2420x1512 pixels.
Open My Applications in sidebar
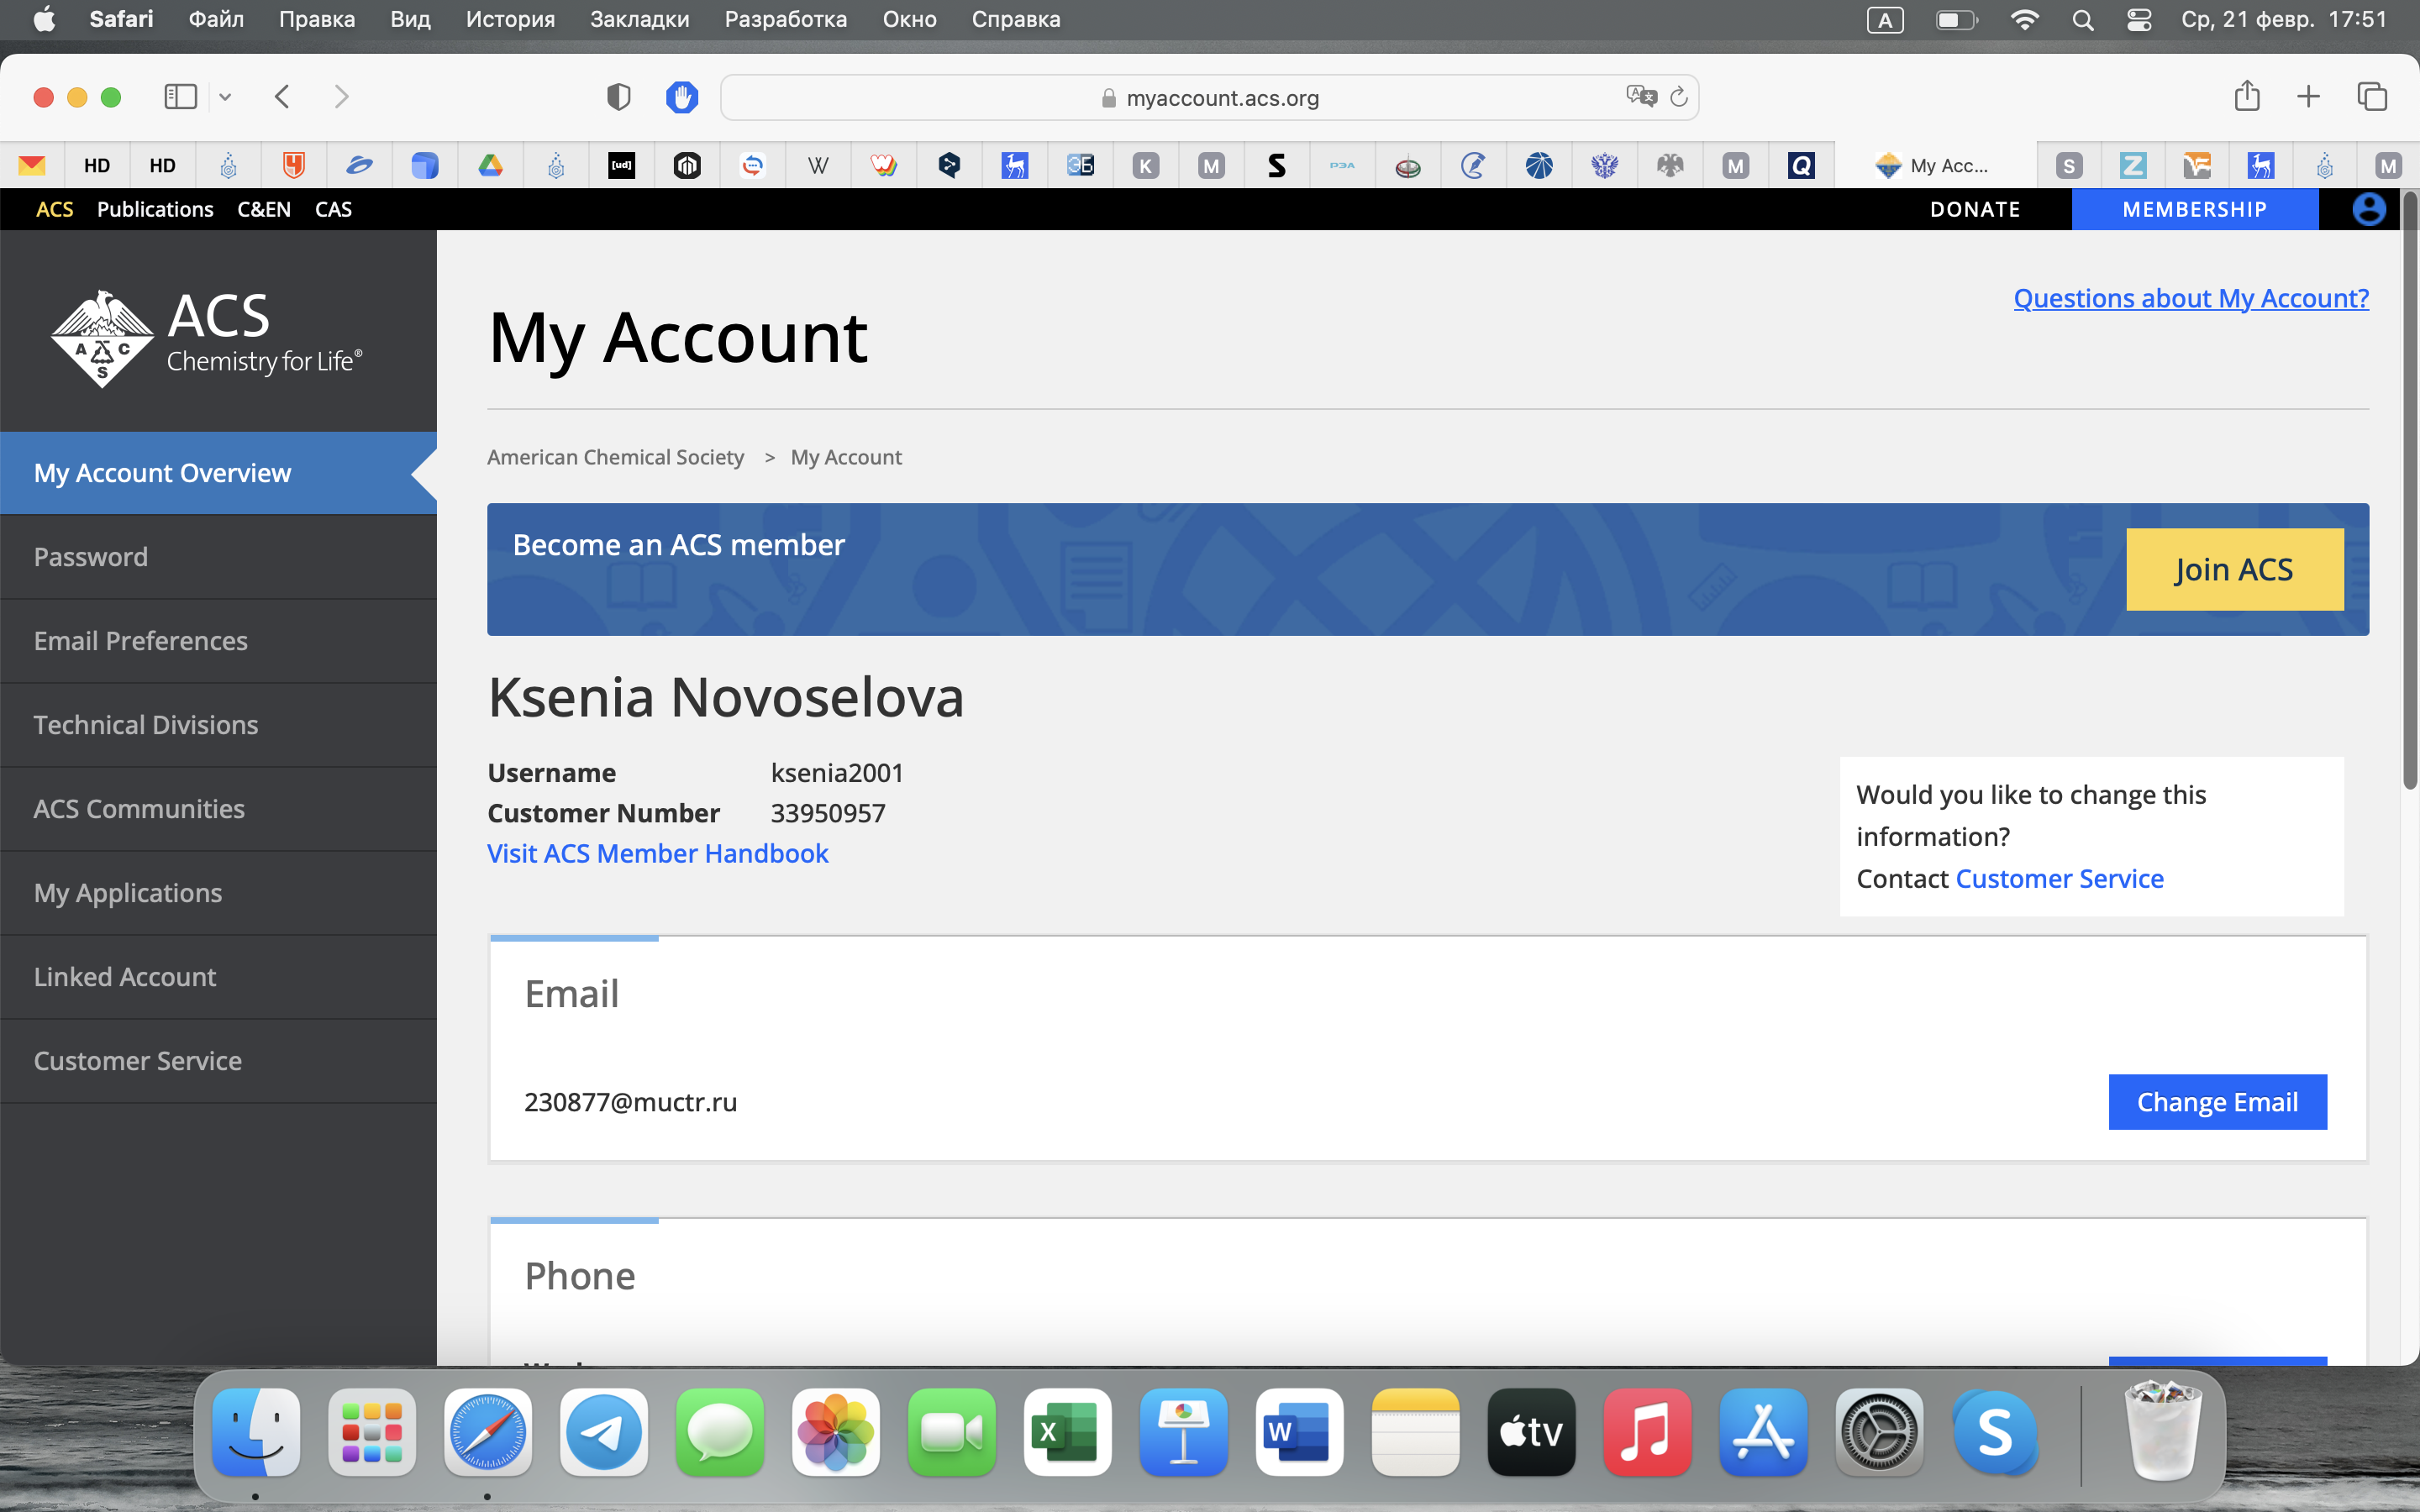pos(218,893)
